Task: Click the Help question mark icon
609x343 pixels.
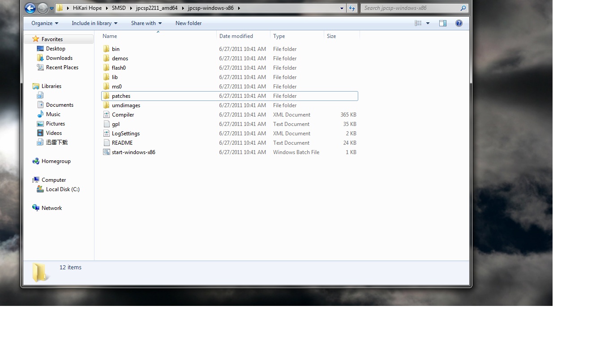Action: (459, 23)
